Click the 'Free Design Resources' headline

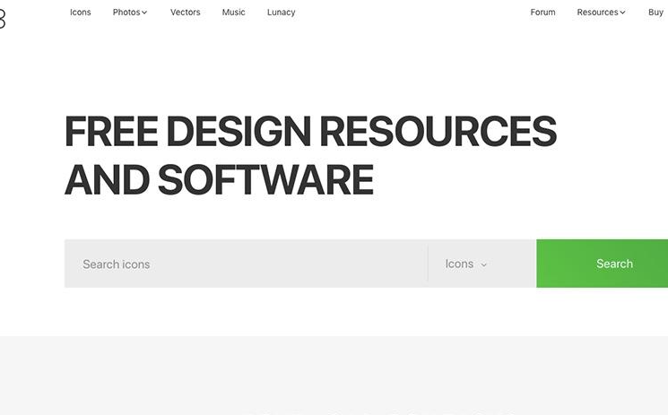point(310,133)
